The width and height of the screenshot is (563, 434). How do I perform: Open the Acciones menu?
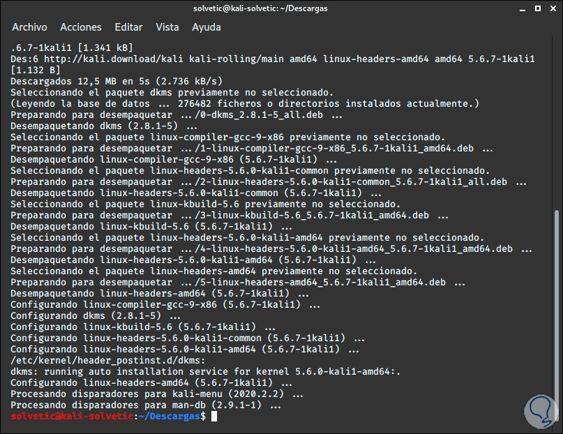pos(80,27)
